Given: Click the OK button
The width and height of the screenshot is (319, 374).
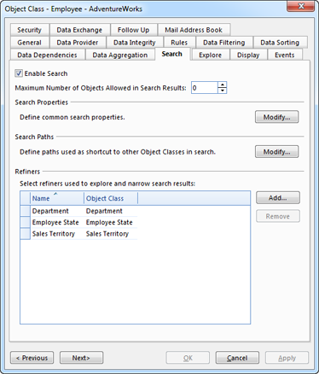Looking at the screenshot, I should click(x=188, y=358).
